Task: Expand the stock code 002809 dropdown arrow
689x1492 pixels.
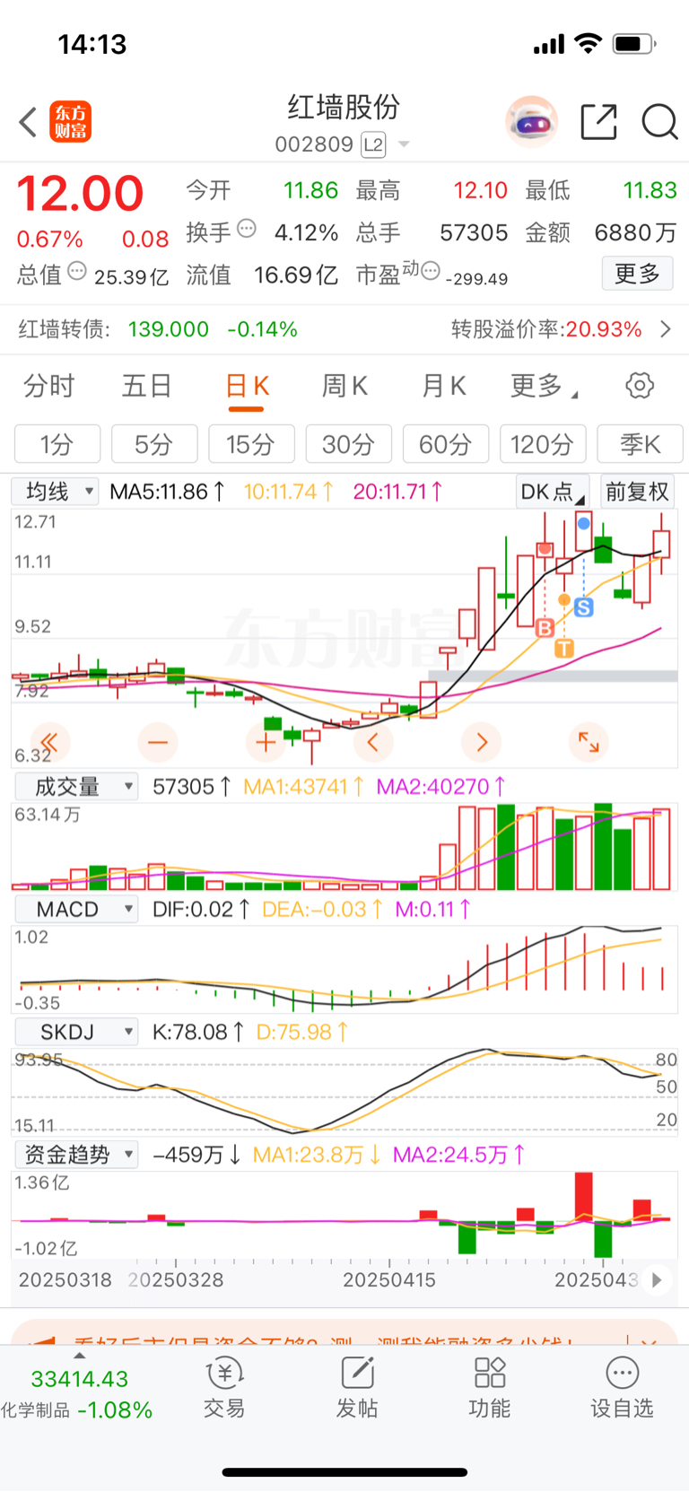Action: 404,144
